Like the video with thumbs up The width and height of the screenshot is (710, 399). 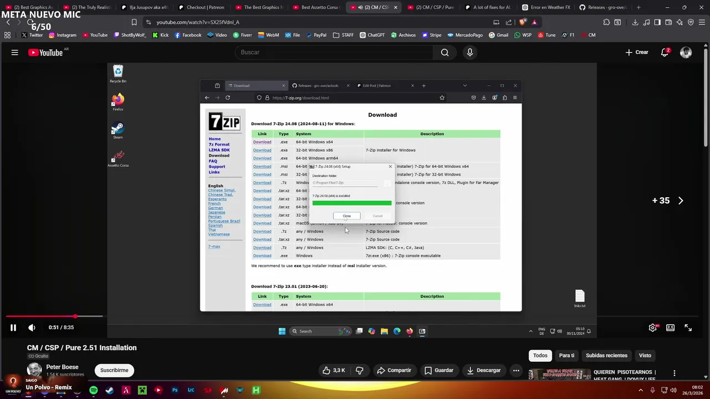(x=334, y=370)
